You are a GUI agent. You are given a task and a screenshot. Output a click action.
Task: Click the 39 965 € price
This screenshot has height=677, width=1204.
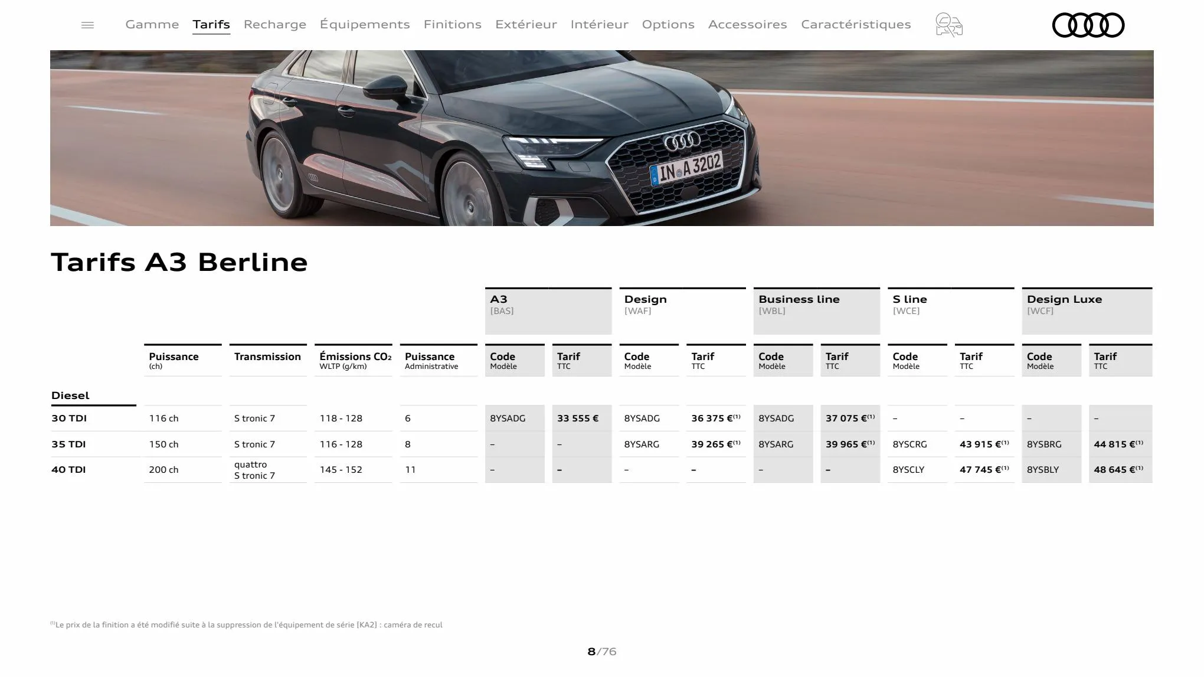(x=850, y=444)
